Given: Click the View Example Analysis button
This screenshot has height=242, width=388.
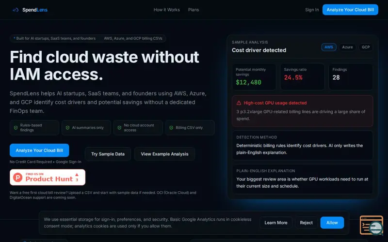Looking at the screenshot, I should point(164,154).
